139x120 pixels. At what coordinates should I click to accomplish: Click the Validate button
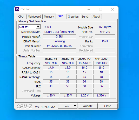point(88,106)
